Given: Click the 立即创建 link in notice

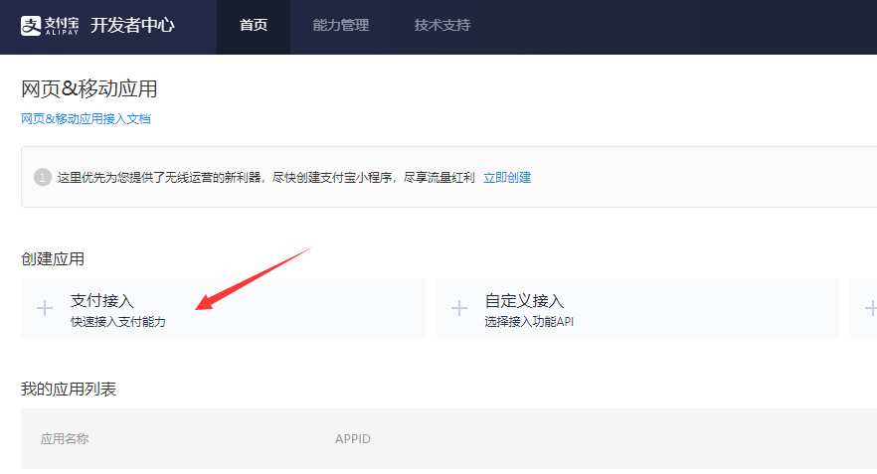Looking at the screenshot, I should [x=507, y=178].
